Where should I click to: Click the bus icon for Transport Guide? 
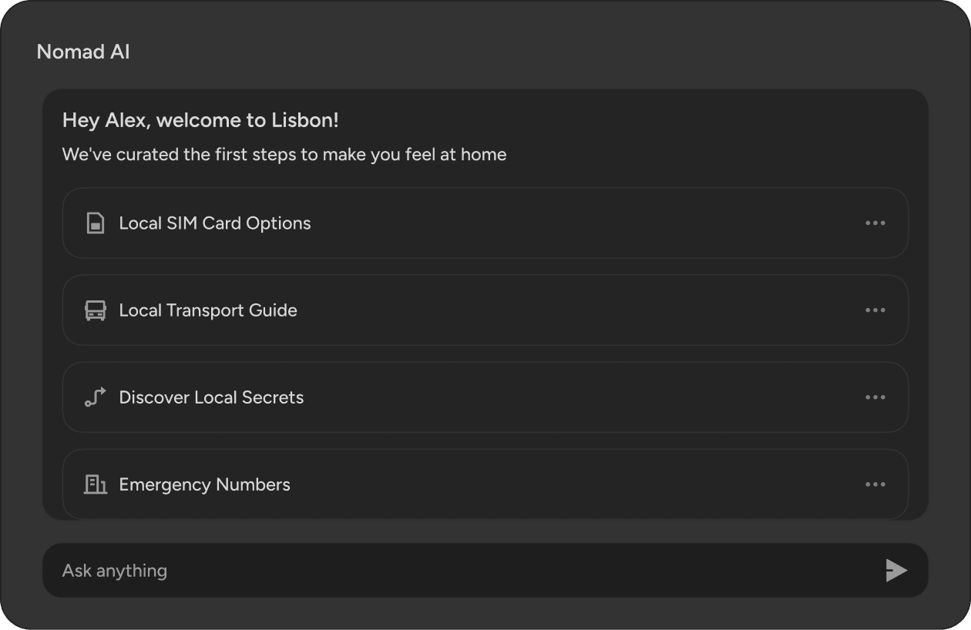[95, 310]
